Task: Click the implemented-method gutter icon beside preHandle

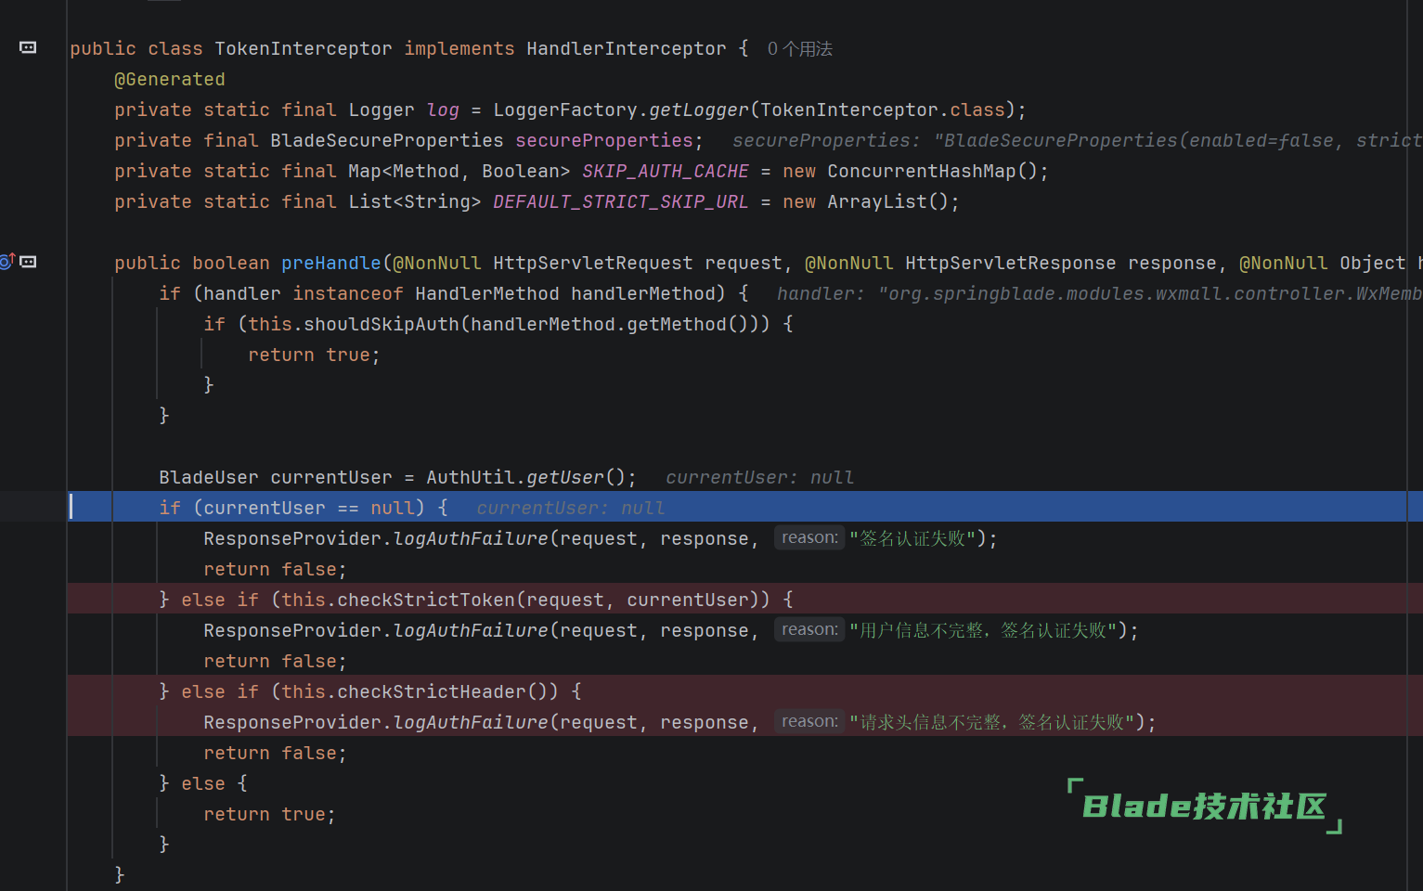Action: click(x=7, y=262)
